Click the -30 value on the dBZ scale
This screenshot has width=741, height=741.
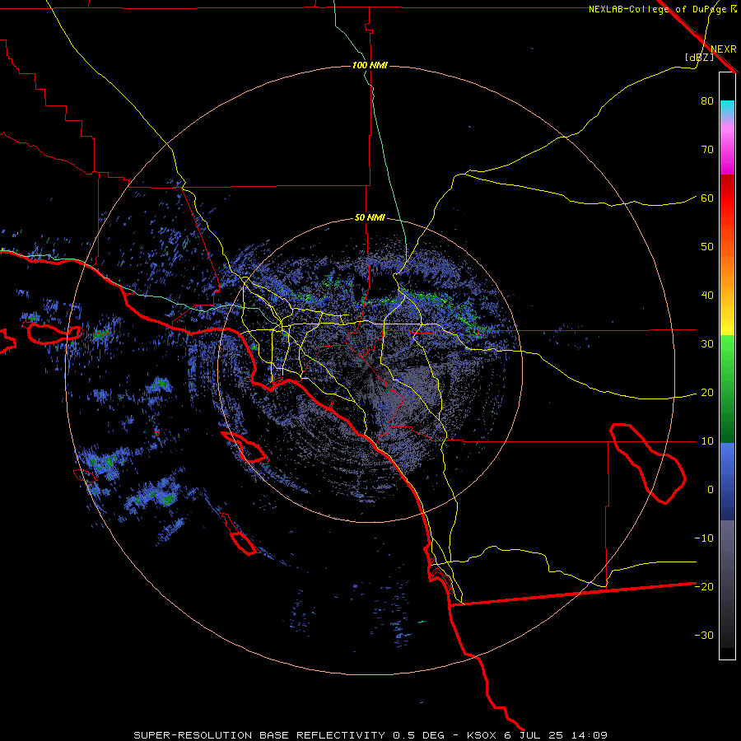(x=704, y=635)
